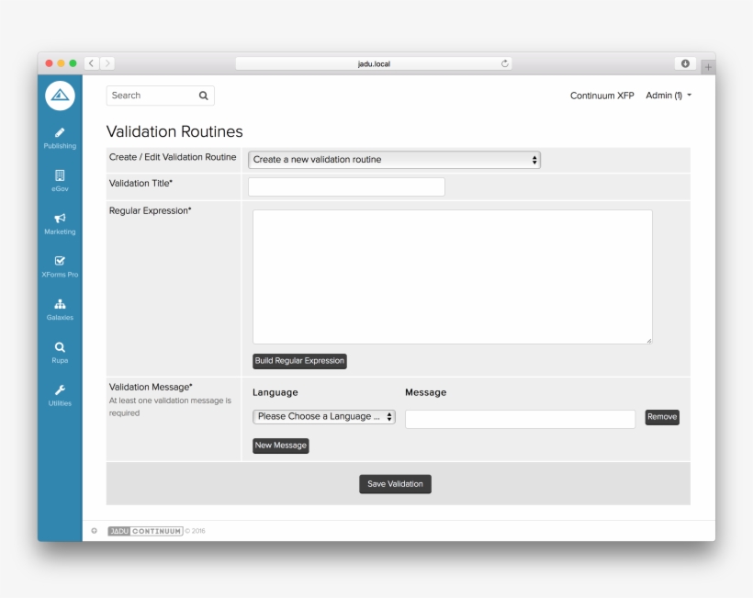The height and width of the screenshot is (598, 753).
Task: Select the Rupa search icon in sidebar
Action: 59,352
